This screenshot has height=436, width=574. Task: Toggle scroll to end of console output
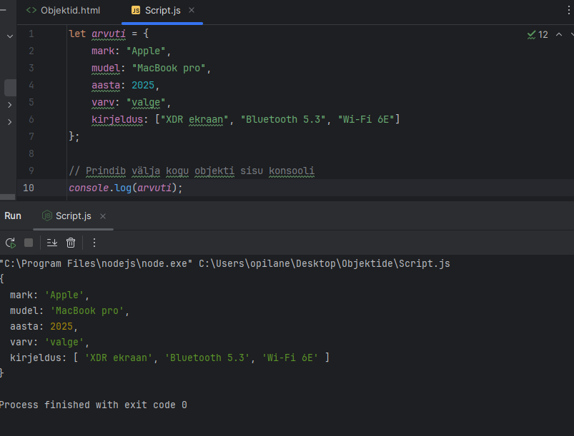coord(51,243)
